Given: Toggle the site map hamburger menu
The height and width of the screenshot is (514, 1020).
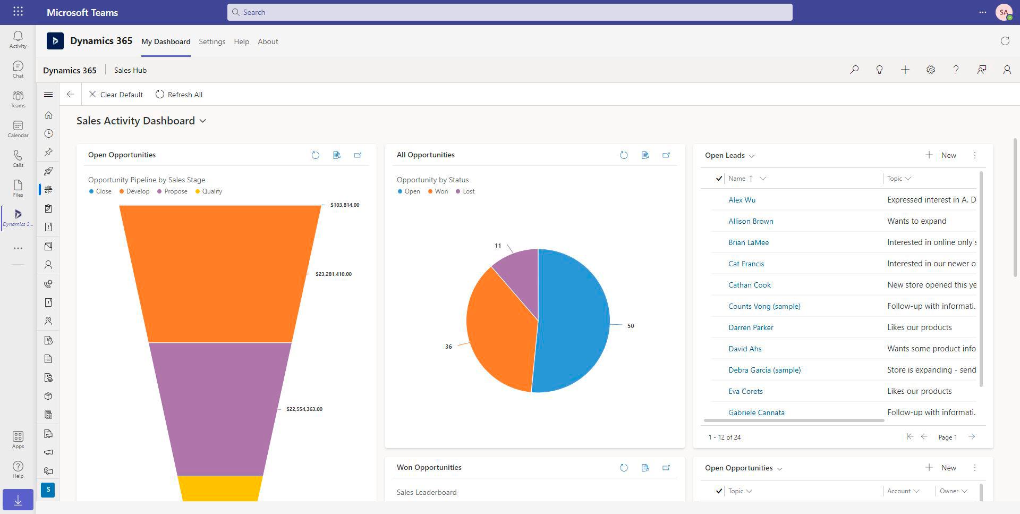Looking at the screenshot, I should tap(48, 94).
